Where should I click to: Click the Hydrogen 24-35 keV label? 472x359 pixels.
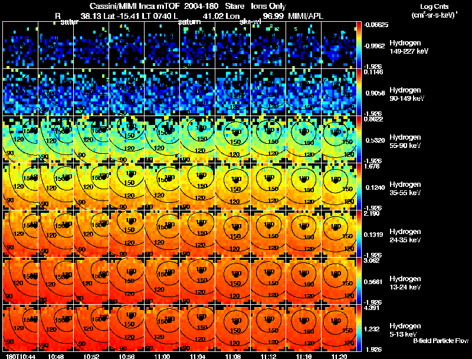point(405,236)
